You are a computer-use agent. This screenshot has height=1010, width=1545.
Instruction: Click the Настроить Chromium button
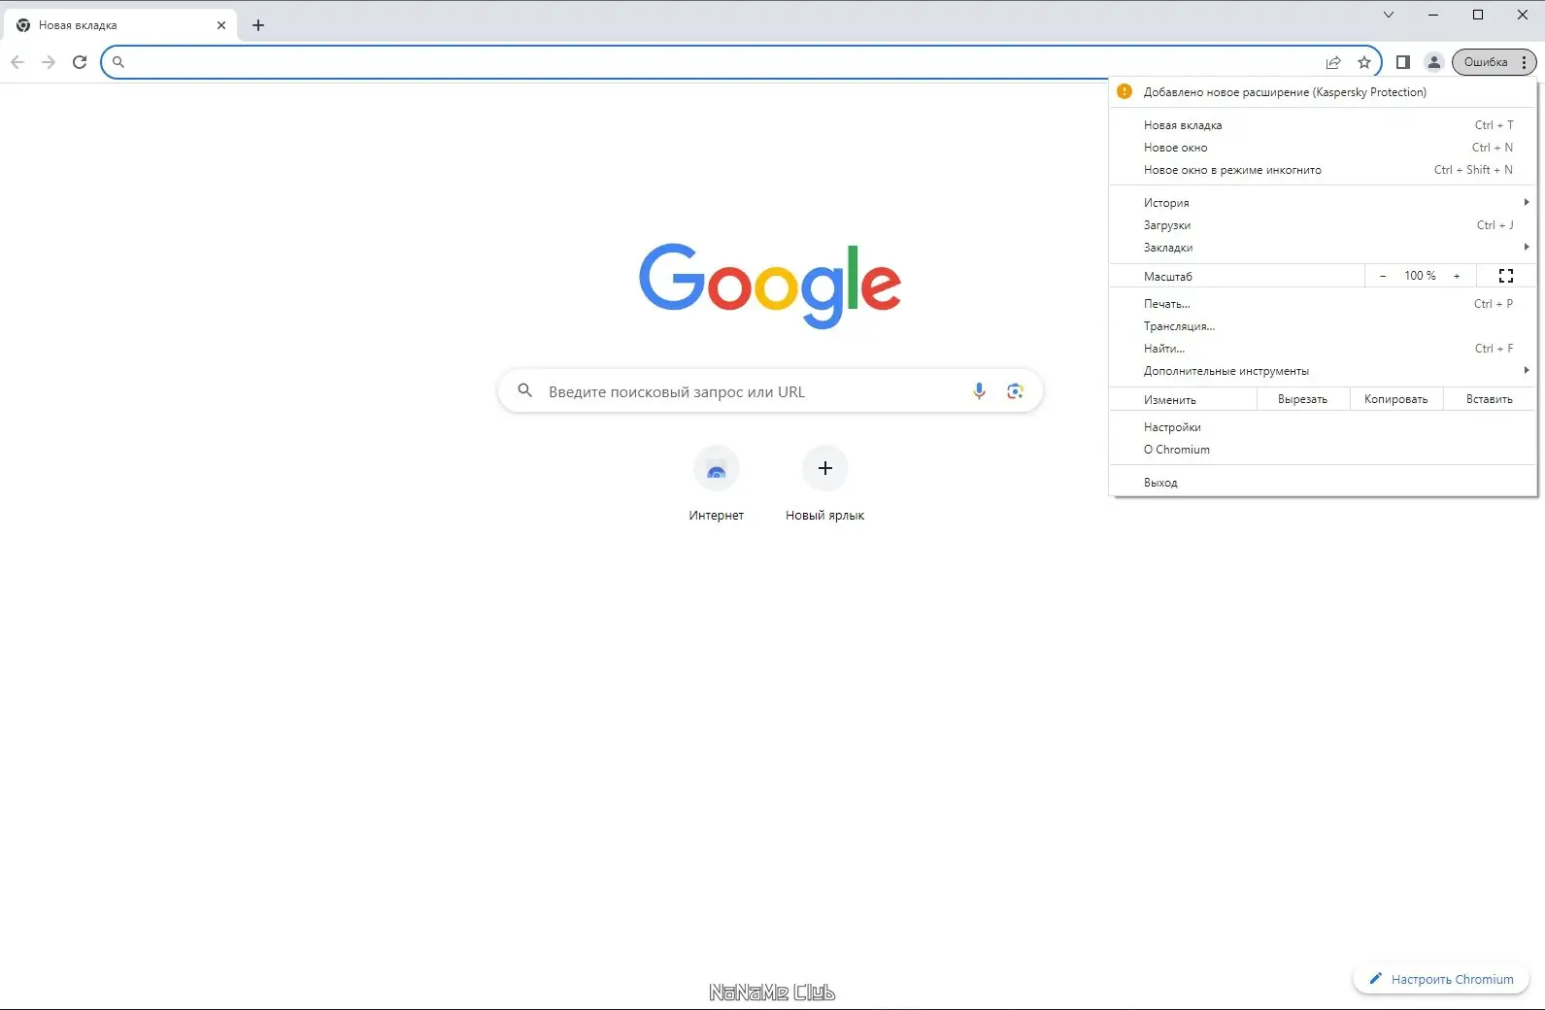pyautogui.click(x=1441, y=979)
